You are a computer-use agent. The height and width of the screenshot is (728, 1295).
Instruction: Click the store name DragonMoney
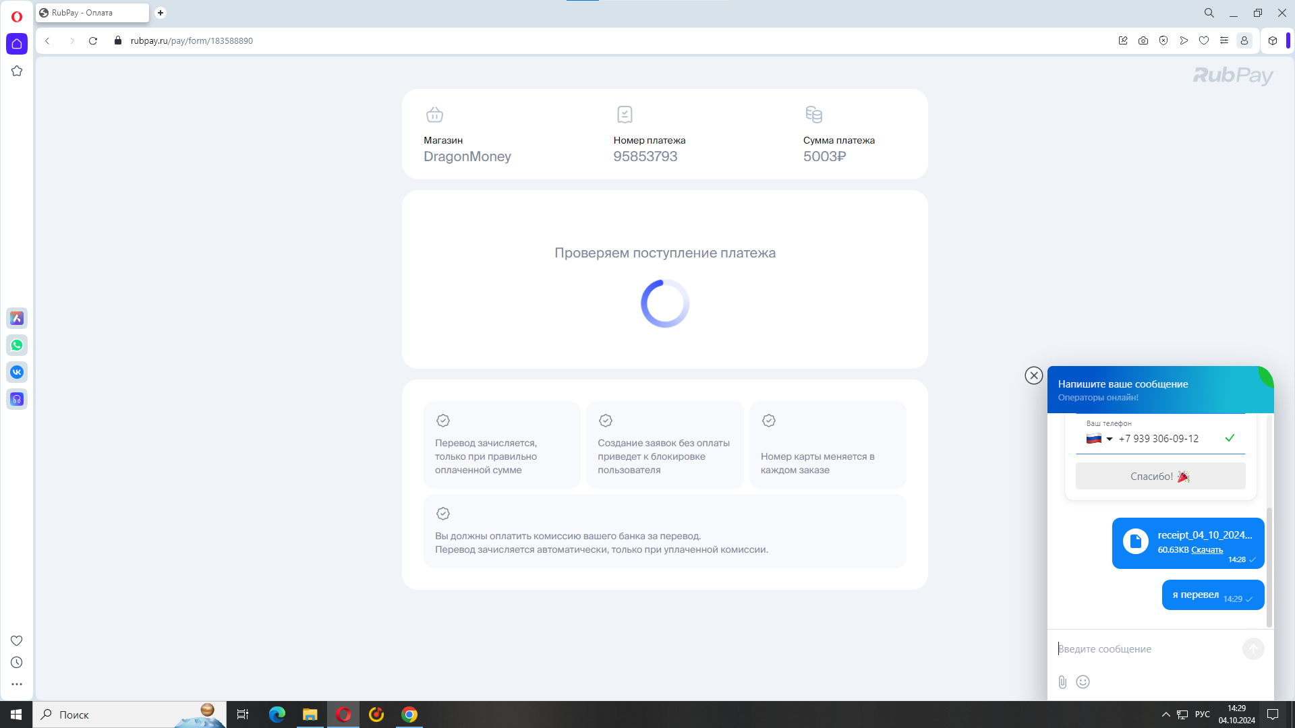tap(467, 156)
